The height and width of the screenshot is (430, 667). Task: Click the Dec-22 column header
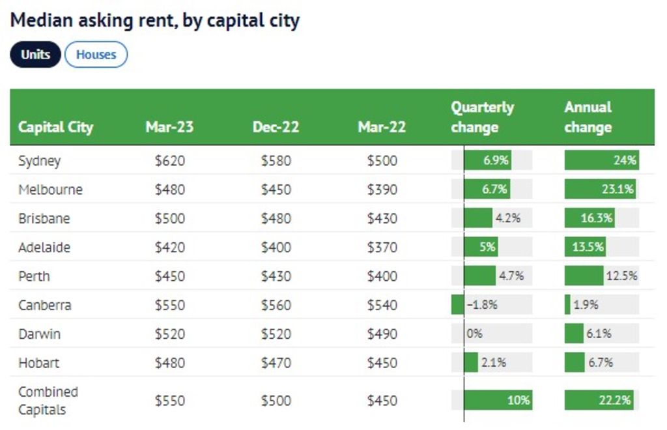(274, 127)
